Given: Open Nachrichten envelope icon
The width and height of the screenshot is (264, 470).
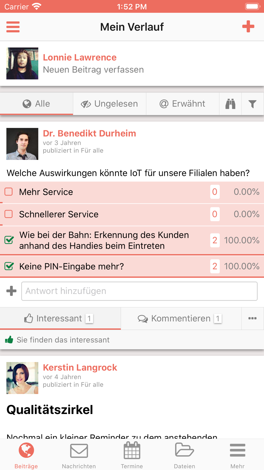Looking at the screenshot, I should click(79, 451).
